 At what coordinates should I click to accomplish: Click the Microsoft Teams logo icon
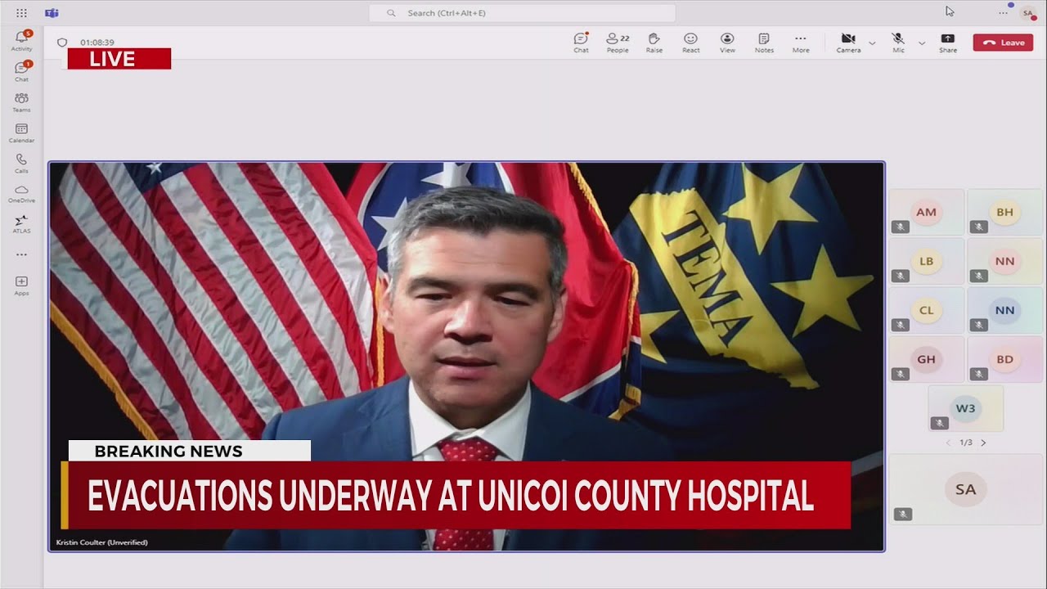(x=52, y=13)
